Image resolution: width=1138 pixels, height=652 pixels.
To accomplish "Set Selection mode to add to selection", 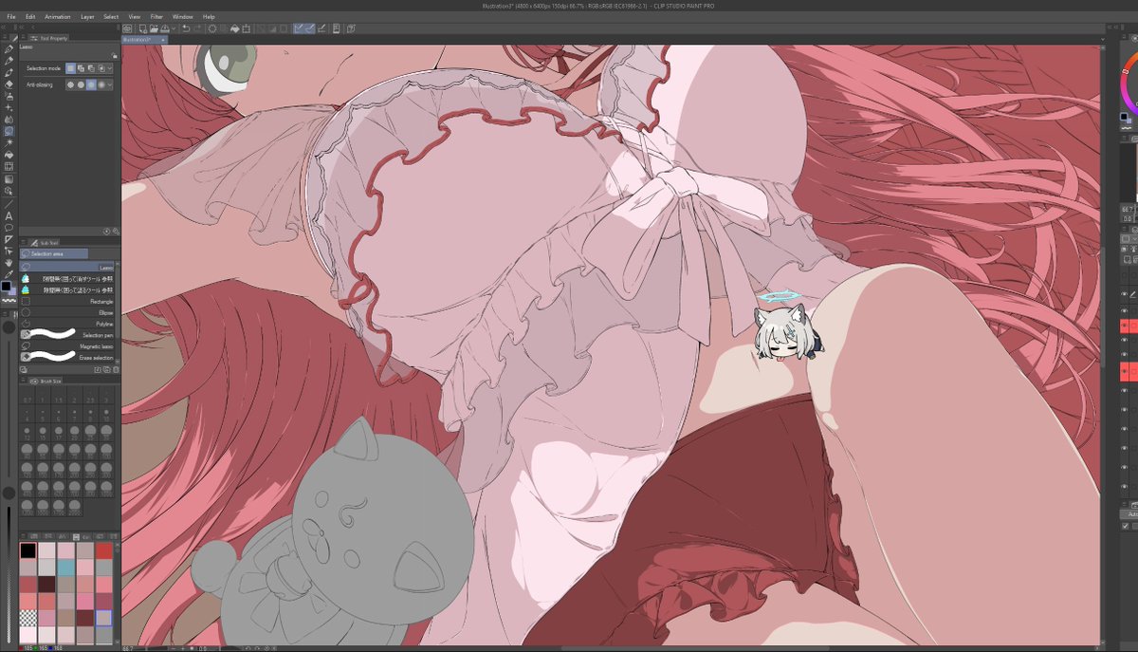I will click(x=81, y=68).
